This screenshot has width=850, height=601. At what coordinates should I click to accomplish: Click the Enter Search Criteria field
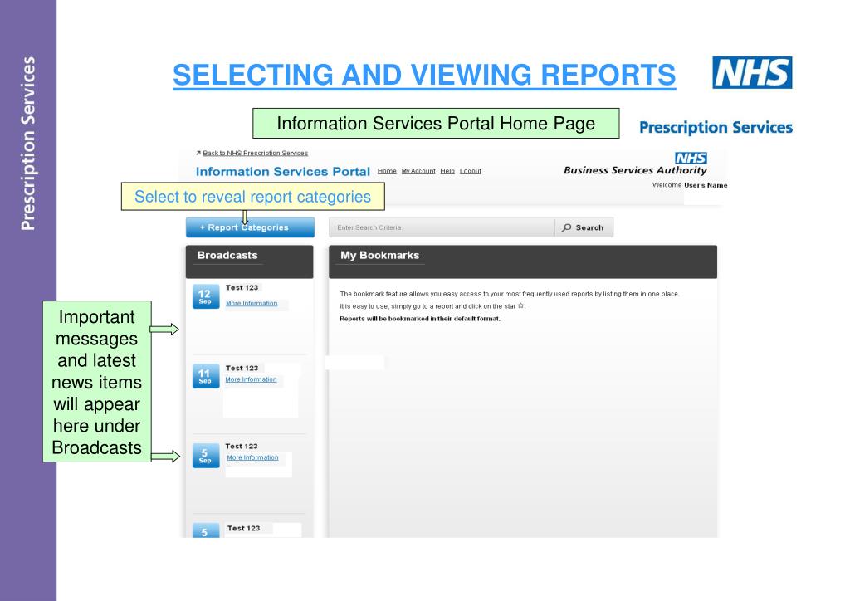tap(442, 227)
